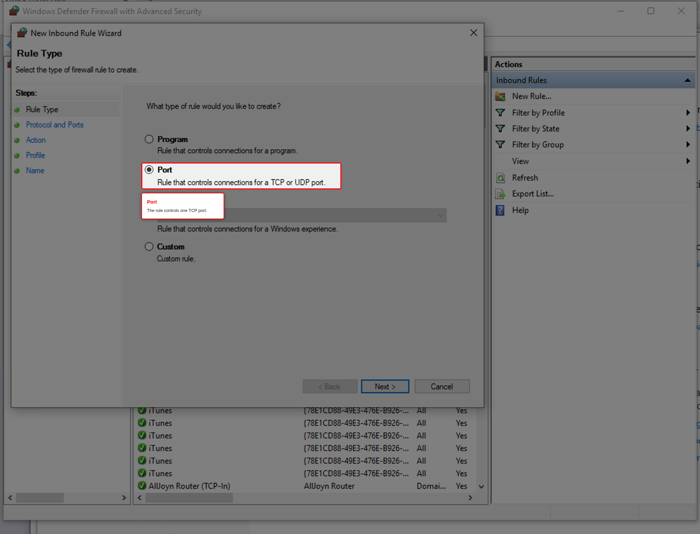Click the Next button
Viewport: 700px width, 534px height.
point(385,386)
